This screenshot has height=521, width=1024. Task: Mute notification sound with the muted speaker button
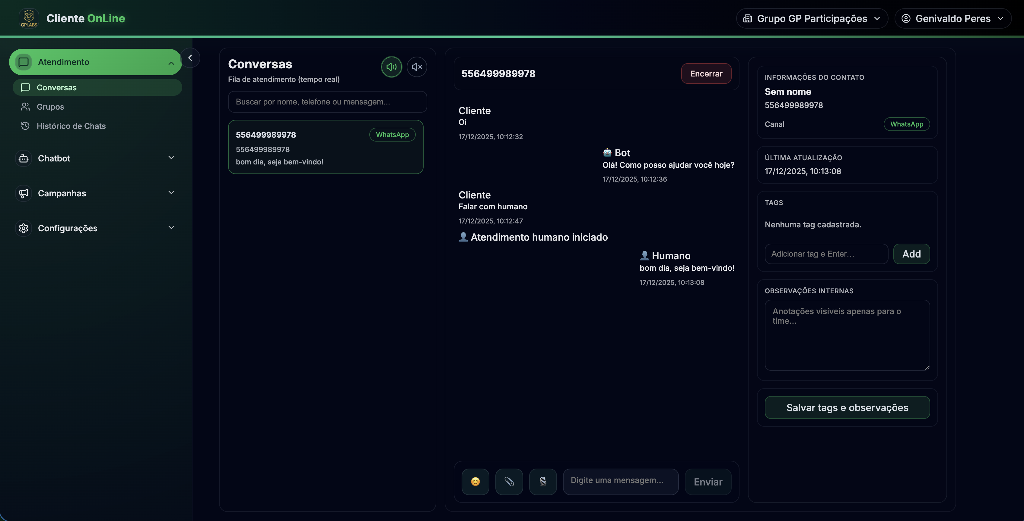pyautogui.click(x=417, y=67)
